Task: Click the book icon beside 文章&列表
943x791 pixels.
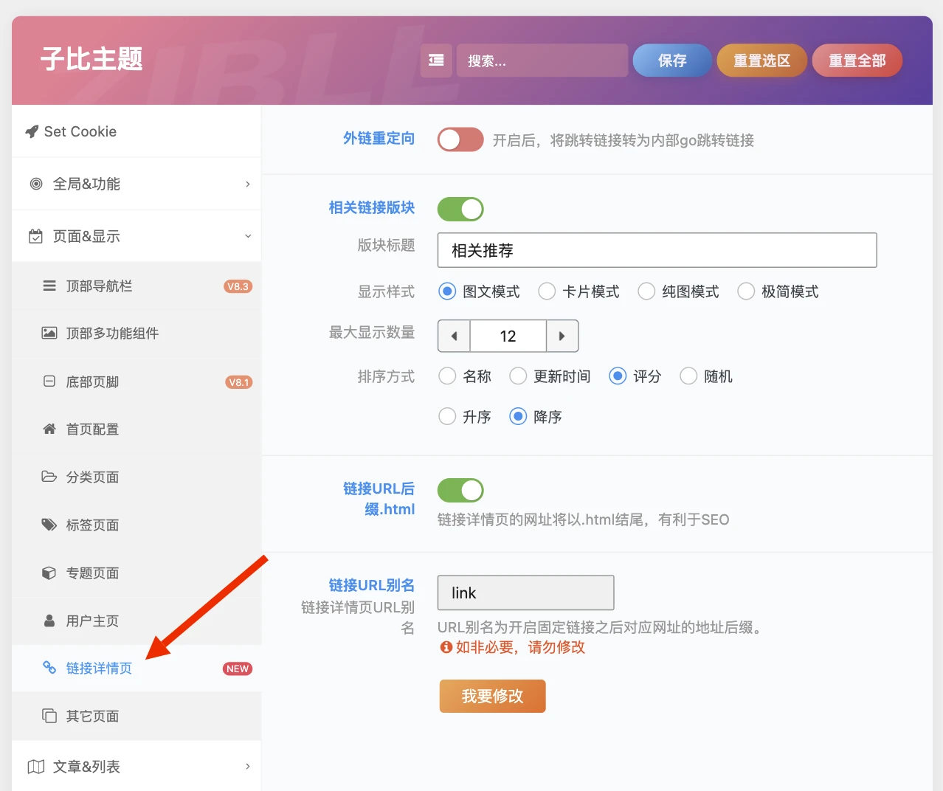Action: [35, 767]
